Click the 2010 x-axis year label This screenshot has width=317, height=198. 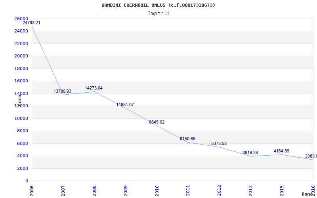tap(157, 190)
